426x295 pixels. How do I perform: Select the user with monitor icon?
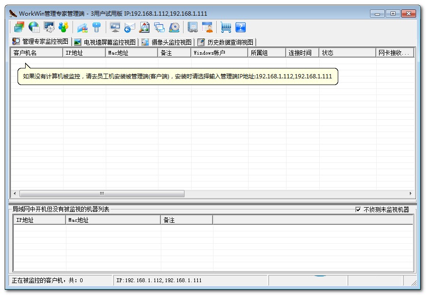click(x=207, y=27)
